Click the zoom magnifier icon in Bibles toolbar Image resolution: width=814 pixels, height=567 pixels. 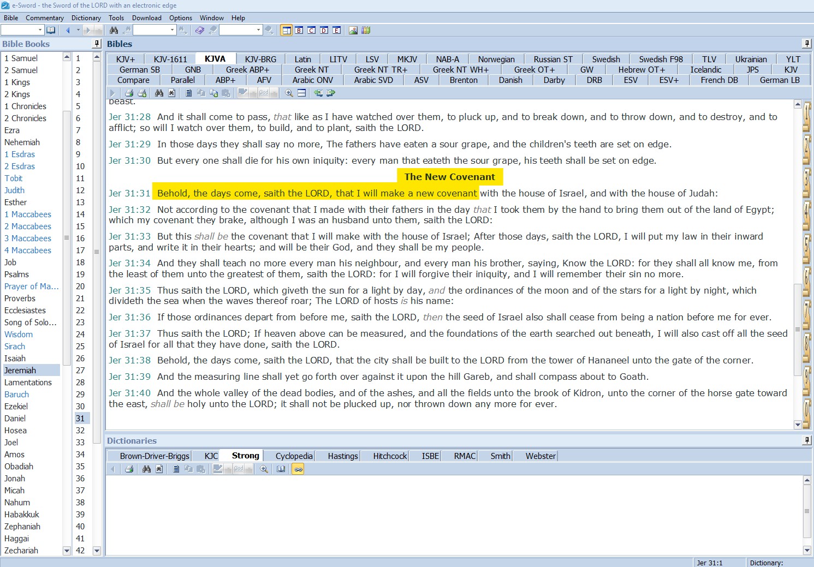click(289, 93)
